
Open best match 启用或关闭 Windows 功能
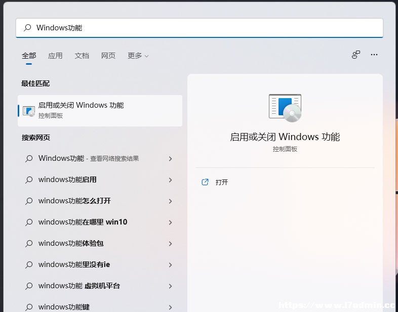coord(100,111)
